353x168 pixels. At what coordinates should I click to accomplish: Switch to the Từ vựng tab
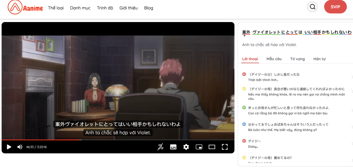297,59
